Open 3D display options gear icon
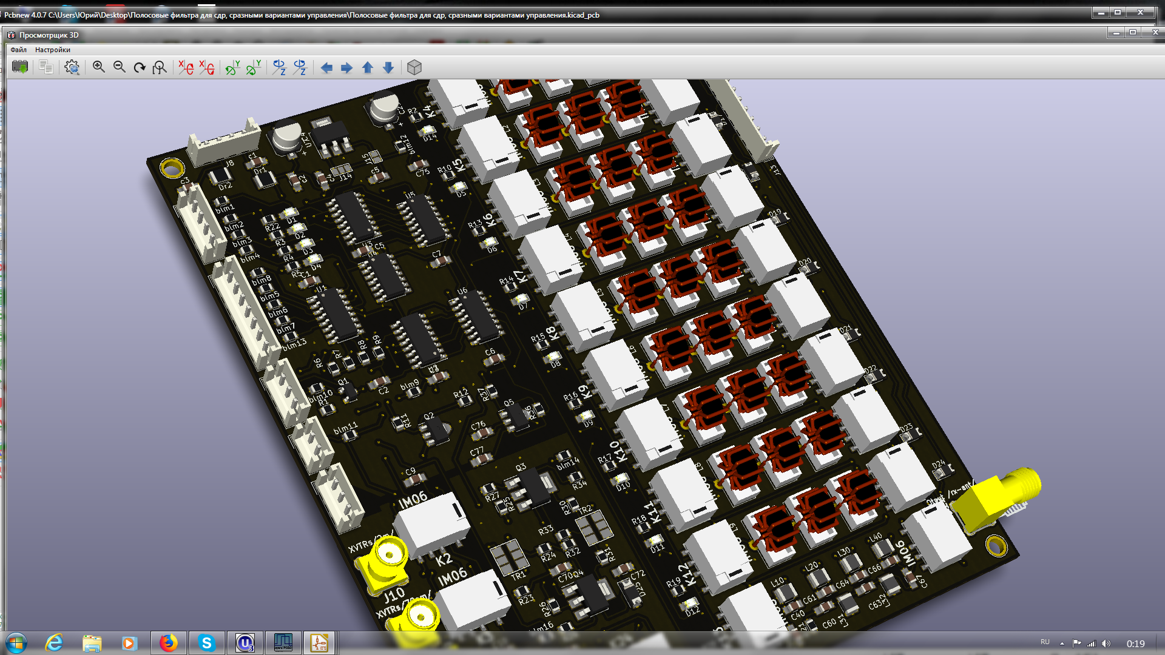 72,67
